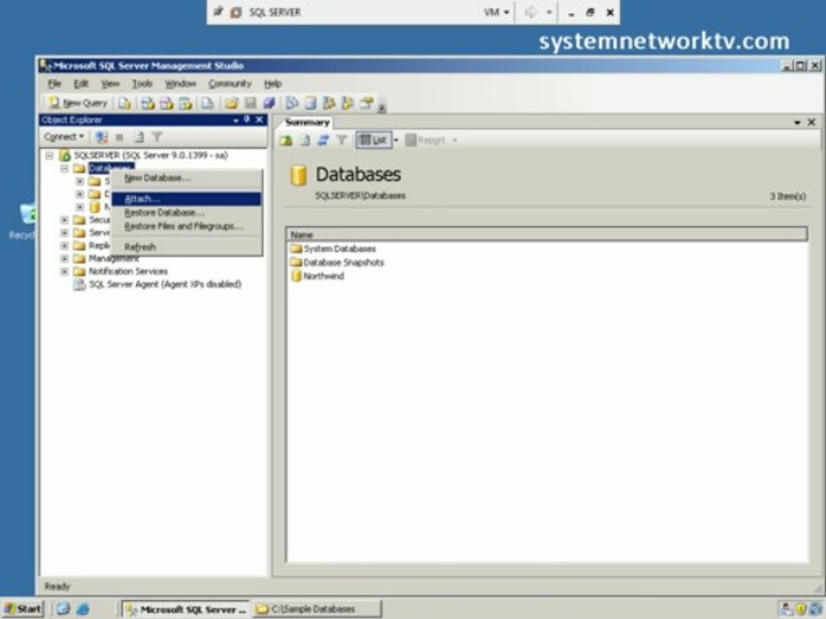Open the List view dropdown arrow
The image size is (826, 619).
coord(396,140)
